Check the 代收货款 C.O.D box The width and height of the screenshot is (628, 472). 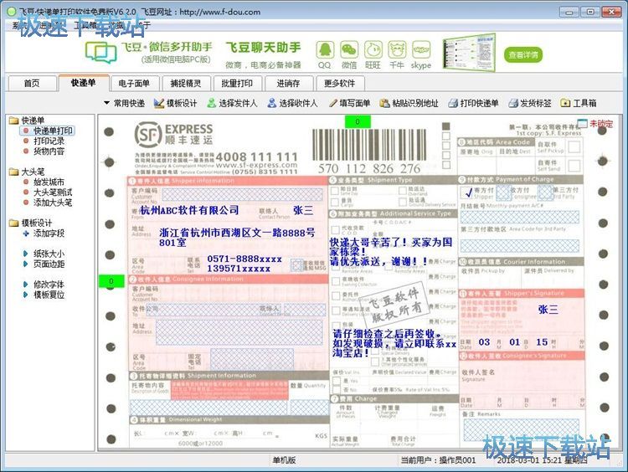click(x=335, y=230)
